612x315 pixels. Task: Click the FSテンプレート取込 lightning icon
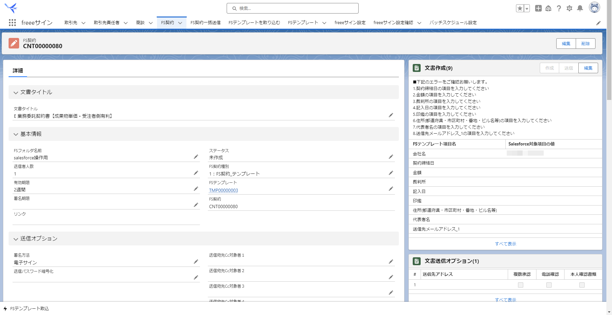5,309
